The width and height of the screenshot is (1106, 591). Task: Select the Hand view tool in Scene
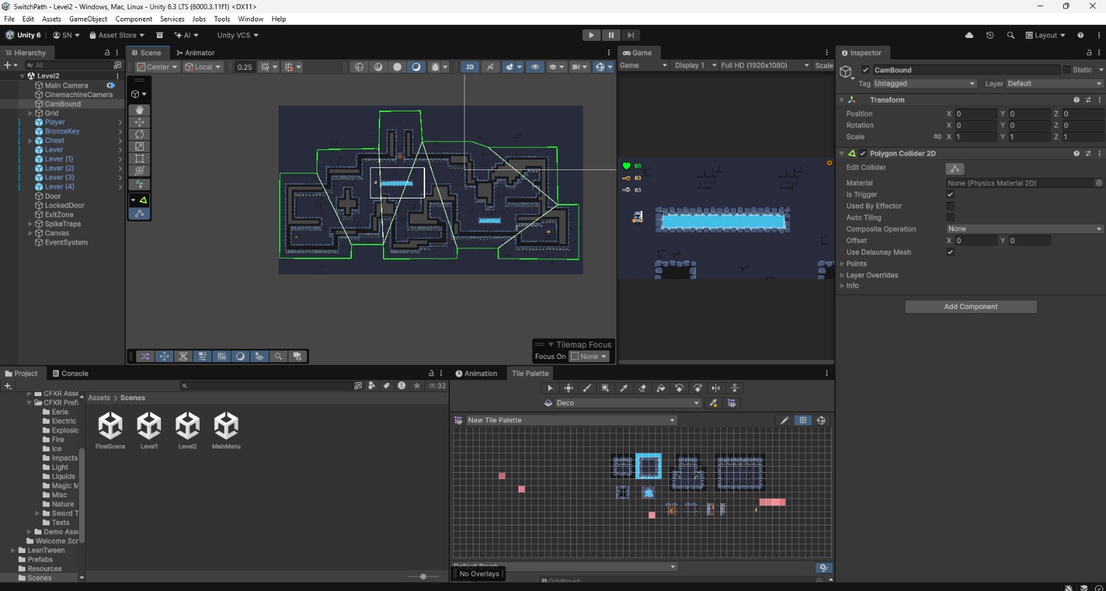point(139,110)
